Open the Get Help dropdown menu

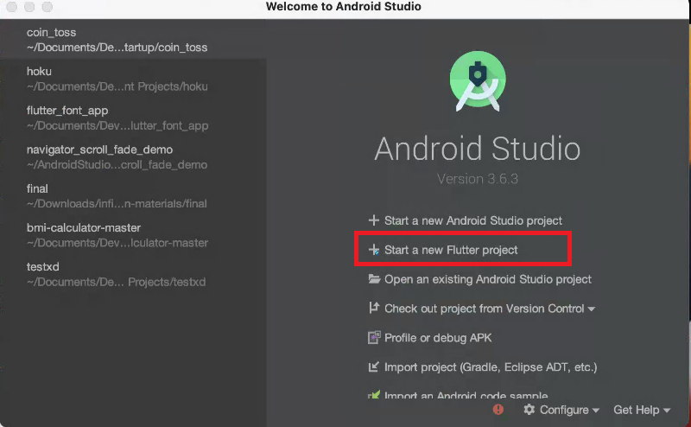(642, 410)
